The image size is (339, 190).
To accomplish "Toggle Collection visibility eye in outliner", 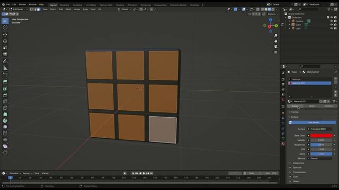I will (x=332, y=17).
